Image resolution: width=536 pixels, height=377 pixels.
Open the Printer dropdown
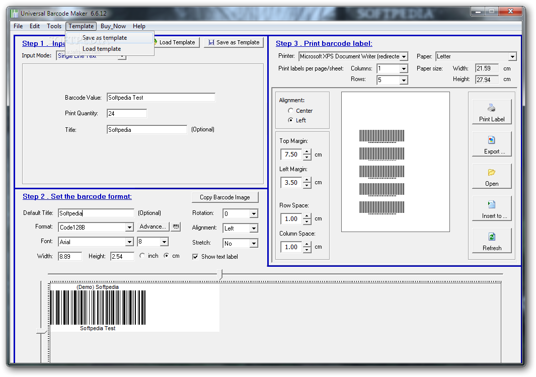pyautogui.click(x=404, y=56)
